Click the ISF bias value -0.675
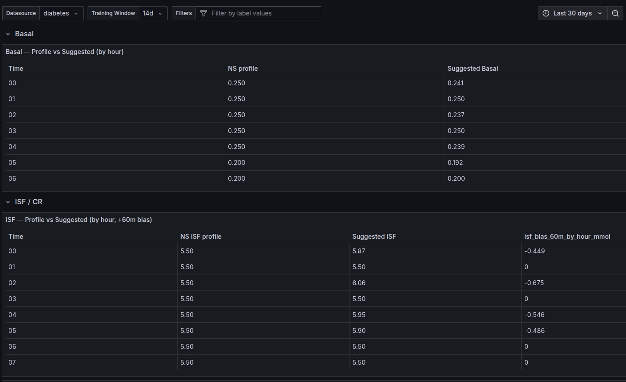Viewport: 626px width, 382px height. click(x=534, y=283)
